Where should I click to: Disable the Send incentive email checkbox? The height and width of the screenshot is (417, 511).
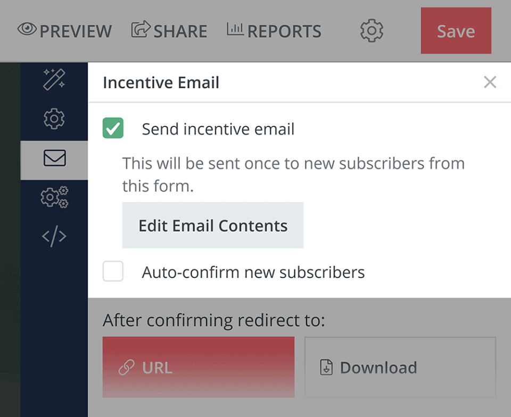point(113,128)
